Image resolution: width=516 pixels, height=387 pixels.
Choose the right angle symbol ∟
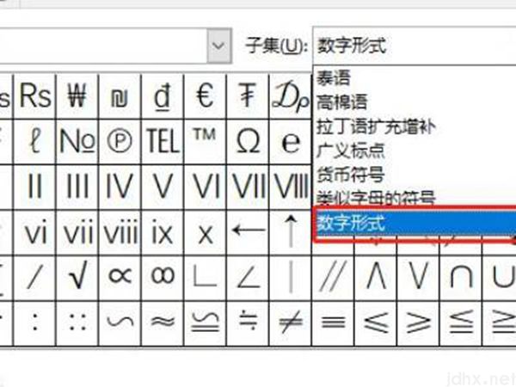tap(205, 278)
